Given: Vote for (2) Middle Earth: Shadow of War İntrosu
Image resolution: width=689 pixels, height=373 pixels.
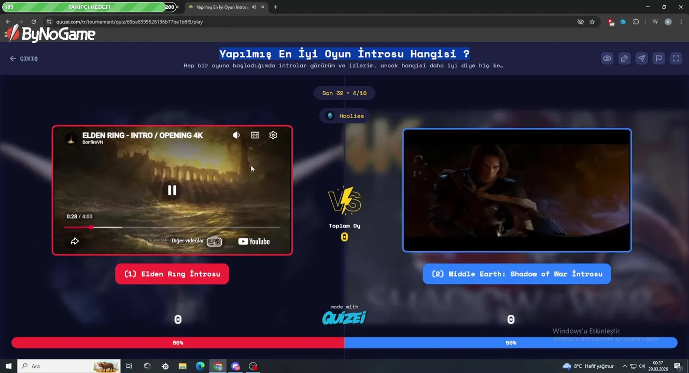Looking at the screenshot, I should click(x=517, y=274).
